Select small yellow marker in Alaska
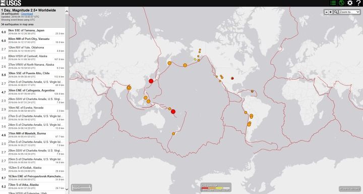This screenshot has width=363, height=194. coord(195,60)
